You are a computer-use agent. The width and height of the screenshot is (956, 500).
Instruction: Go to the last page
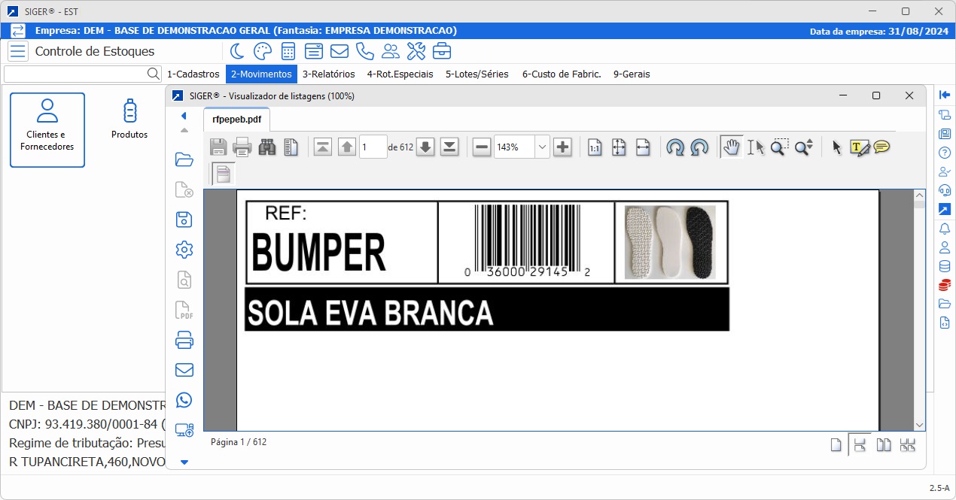[449, 147]
